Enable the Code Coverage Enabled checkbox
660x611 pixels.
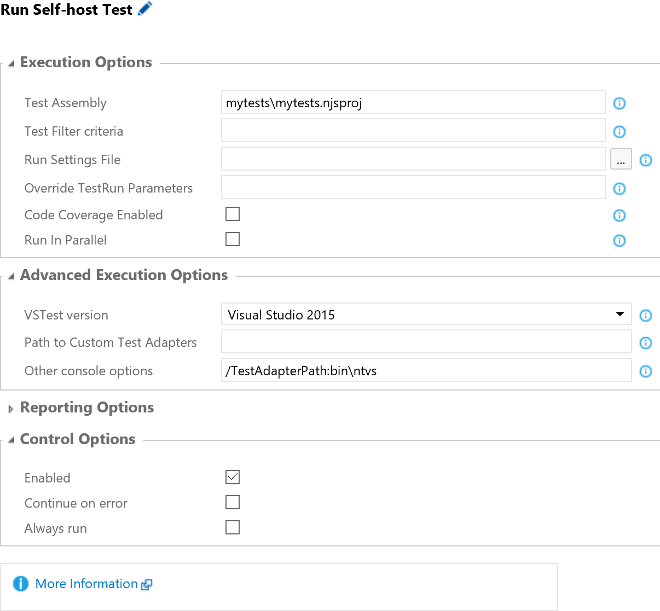[x=233, y=214]
